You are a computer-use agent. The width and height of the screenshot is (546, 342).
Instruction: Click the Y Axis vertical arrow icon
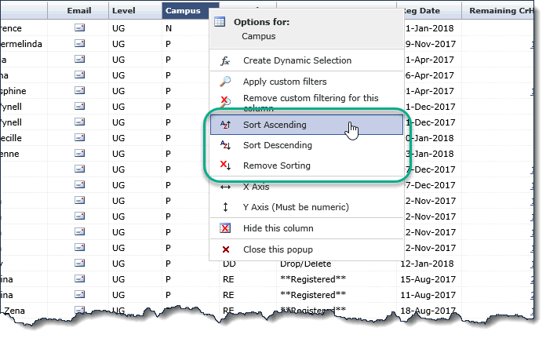click(225, 207)
